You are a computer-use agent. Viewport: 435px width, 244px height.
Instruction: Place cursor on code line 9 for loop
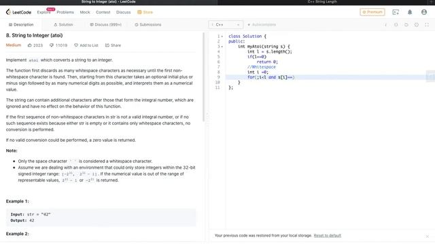point(271,77)
